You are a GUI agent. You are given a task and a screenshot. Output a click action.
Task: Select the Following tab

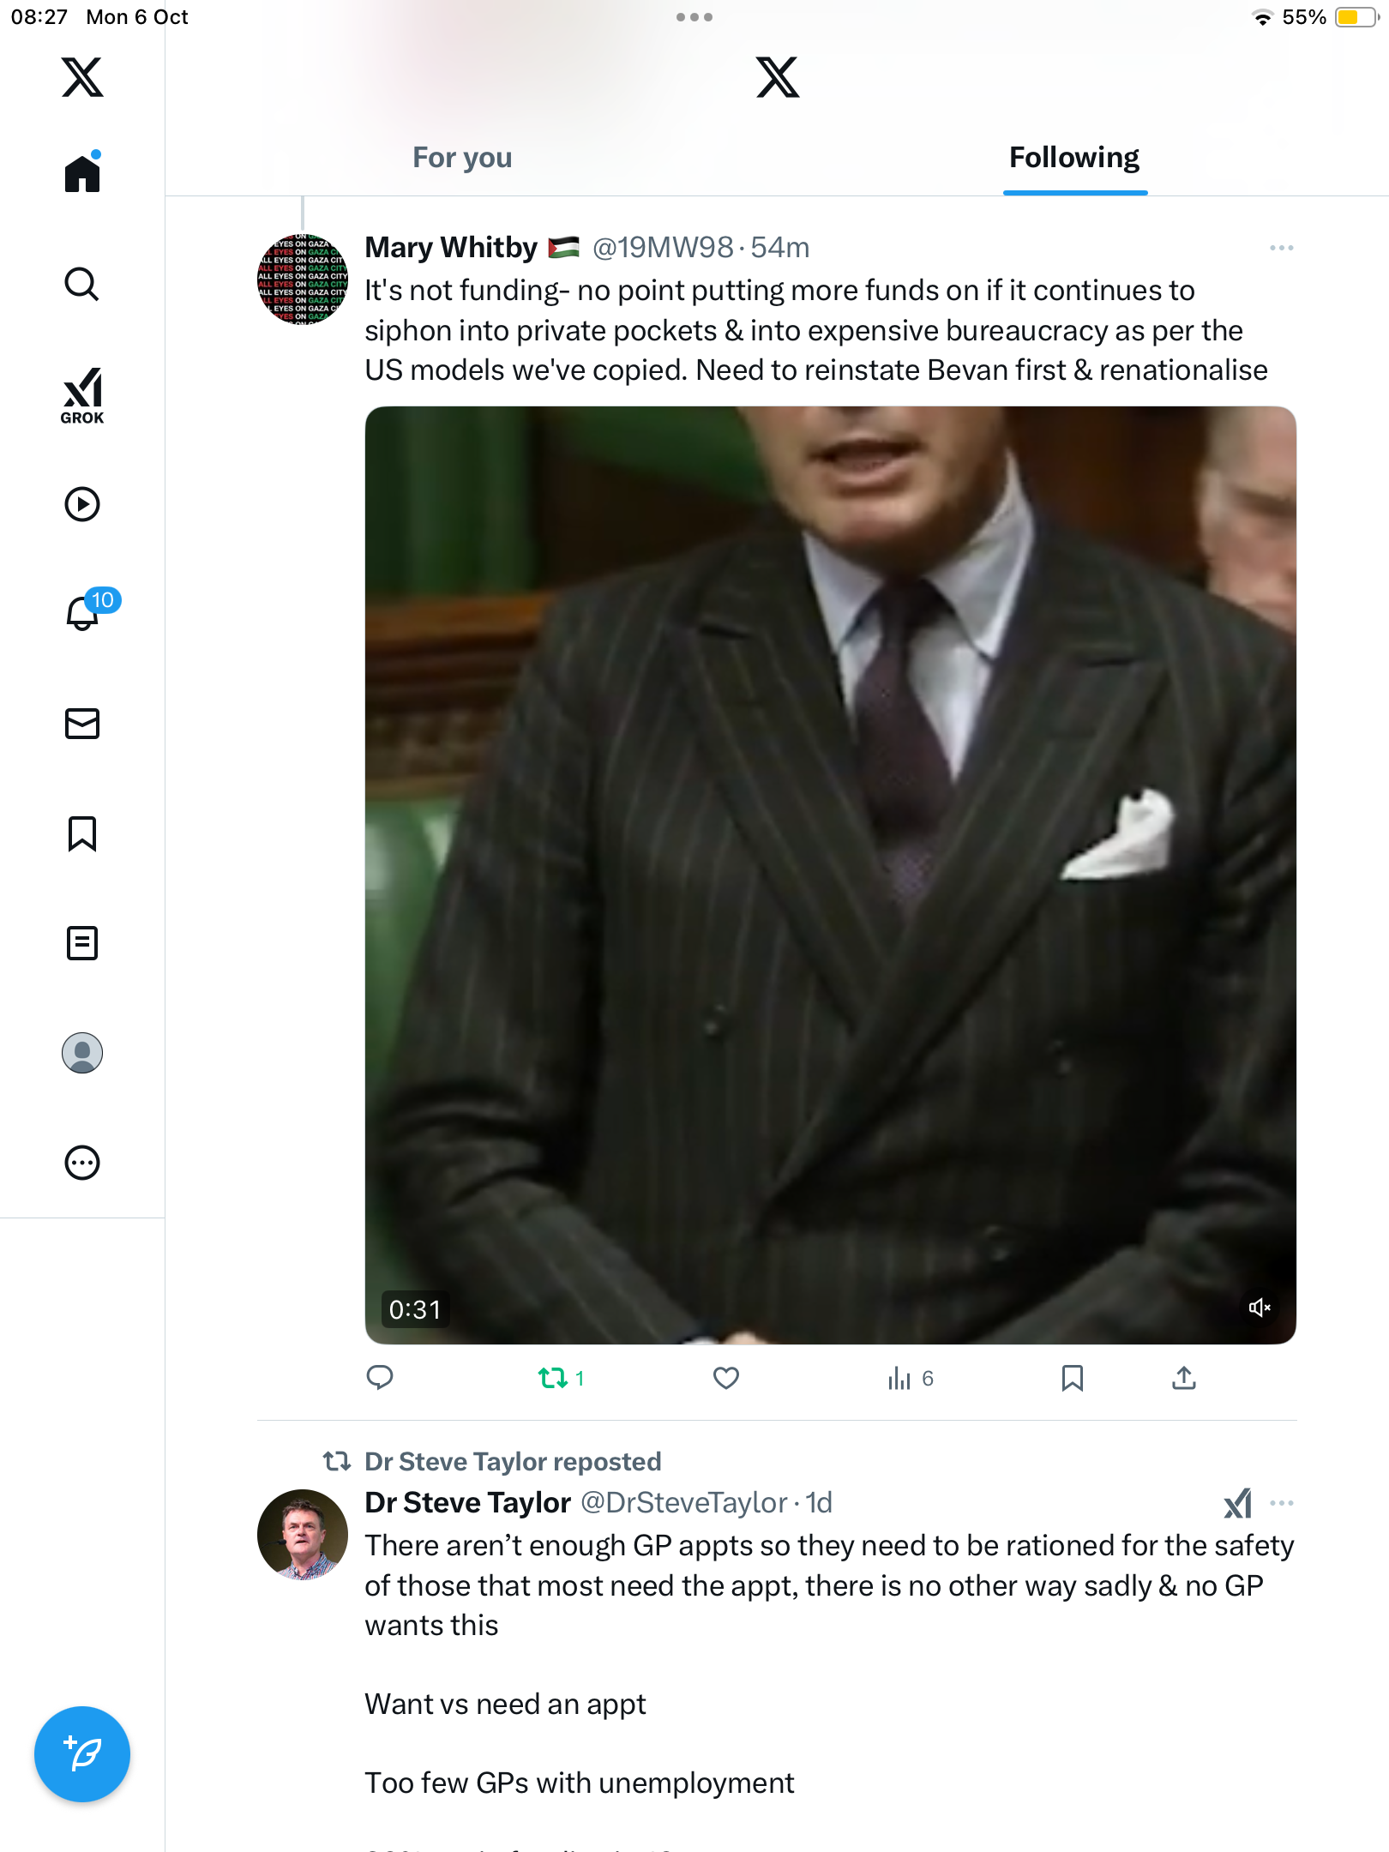pyautogui.click(x=1074, y=158)
